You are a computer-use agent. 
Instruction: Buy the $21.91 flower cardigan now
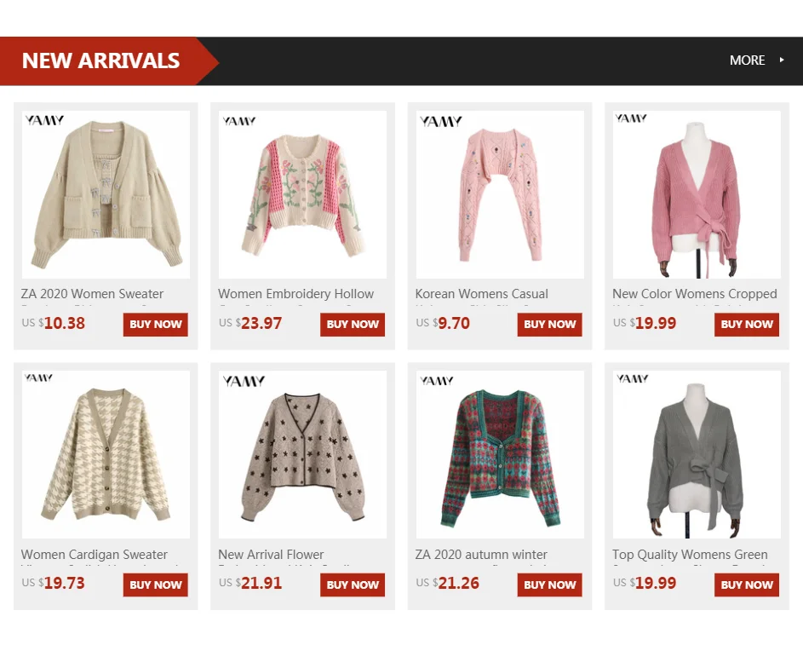pyautogui.click(x=353, y=585)
